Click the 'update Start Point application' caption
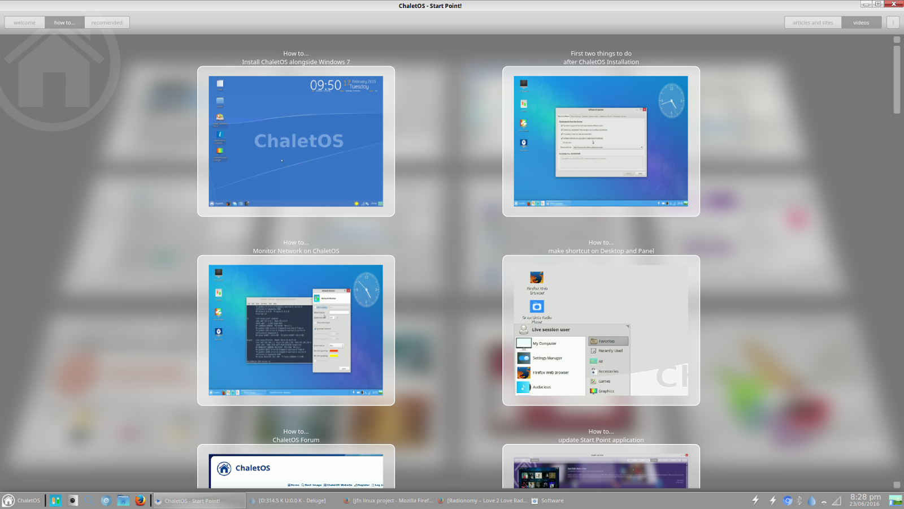The image size is (904, 509). [x=601, y=440]
